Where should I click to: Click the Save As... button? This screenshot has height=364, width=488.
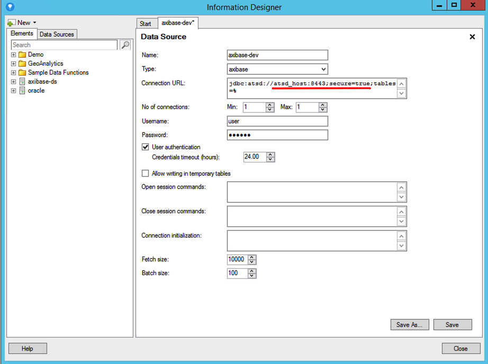pos(409,325)
